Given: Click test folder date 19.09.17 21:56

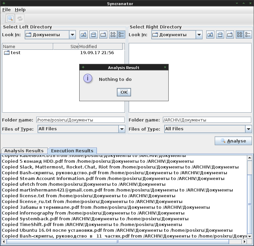Looking at the screenshot, I should coord(97,52).
